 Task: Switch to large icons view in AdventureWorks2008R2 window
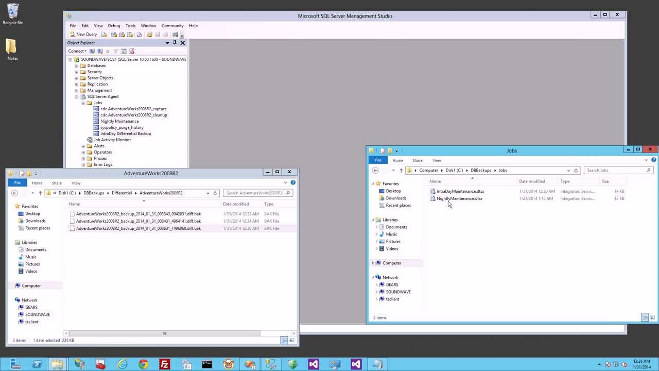(x=292, y=340)
